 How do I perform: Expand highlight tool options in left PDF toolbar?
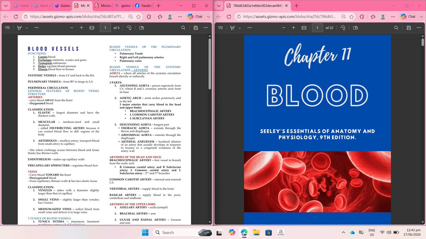click(26, 28)
